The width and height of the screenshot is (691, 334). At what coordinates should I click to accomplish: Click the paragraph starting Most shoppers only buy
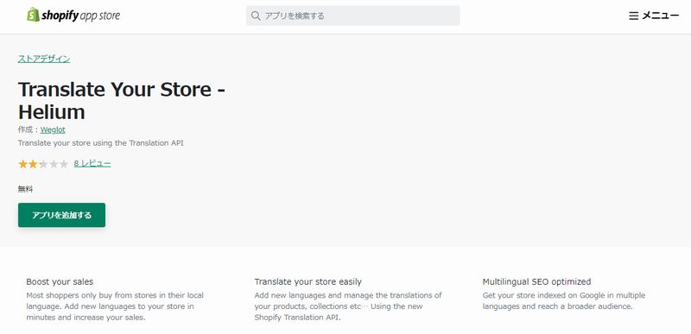coord(115,306)
